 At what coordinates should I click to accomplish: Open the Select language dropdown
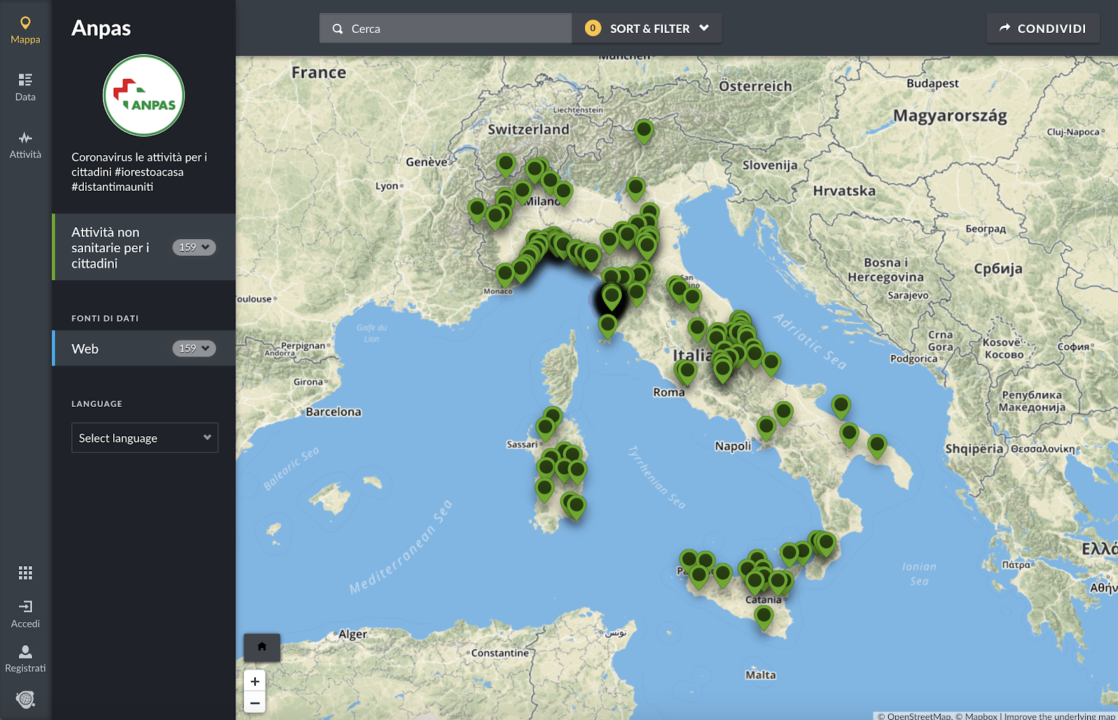tap(145, 438)
